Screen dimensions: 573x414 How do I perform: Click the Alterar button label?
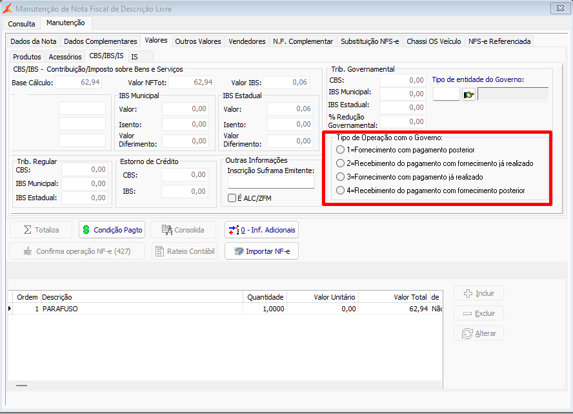click(486, 333)
